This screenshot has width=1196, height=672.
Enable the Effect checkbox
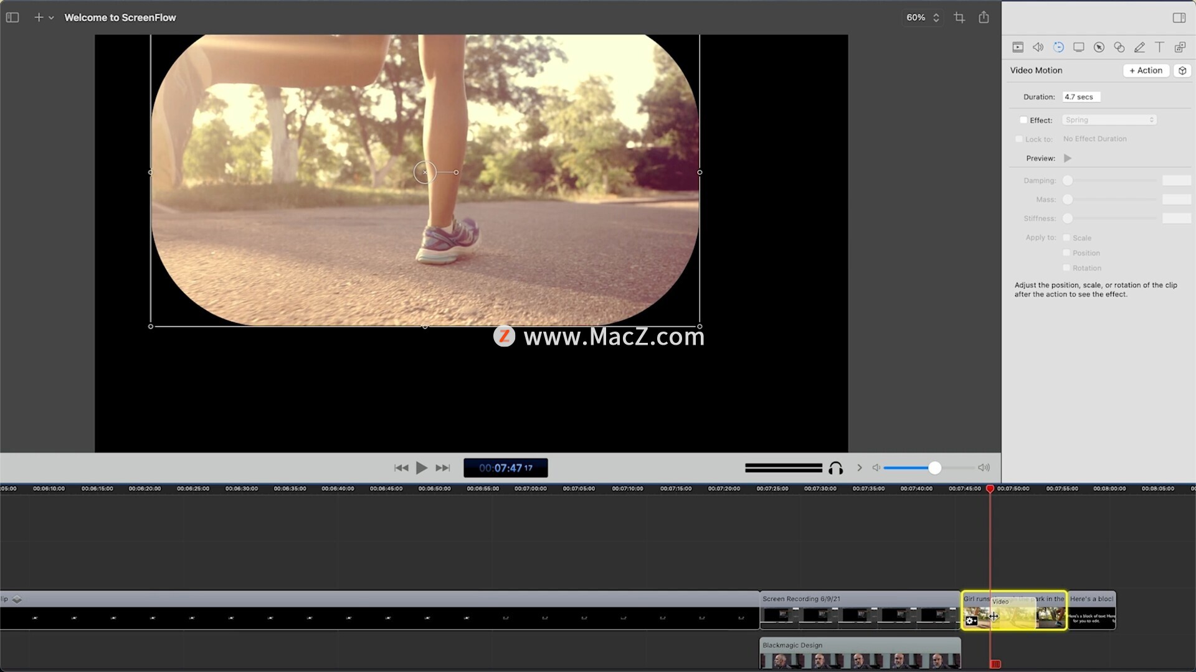1023,120
